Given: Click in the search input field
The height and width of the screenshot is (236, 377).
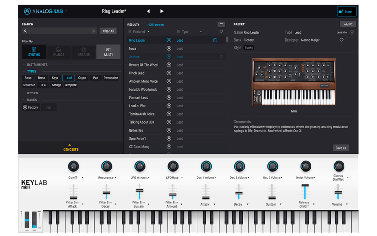Looking at the screenshot, I should coord(59,31).
